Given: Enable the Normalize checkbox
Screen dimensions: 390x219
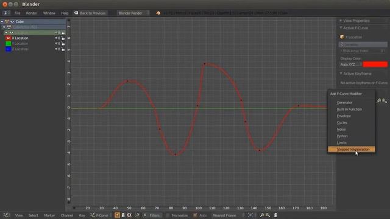Looking at the screenshot, I should click(168, 215).
